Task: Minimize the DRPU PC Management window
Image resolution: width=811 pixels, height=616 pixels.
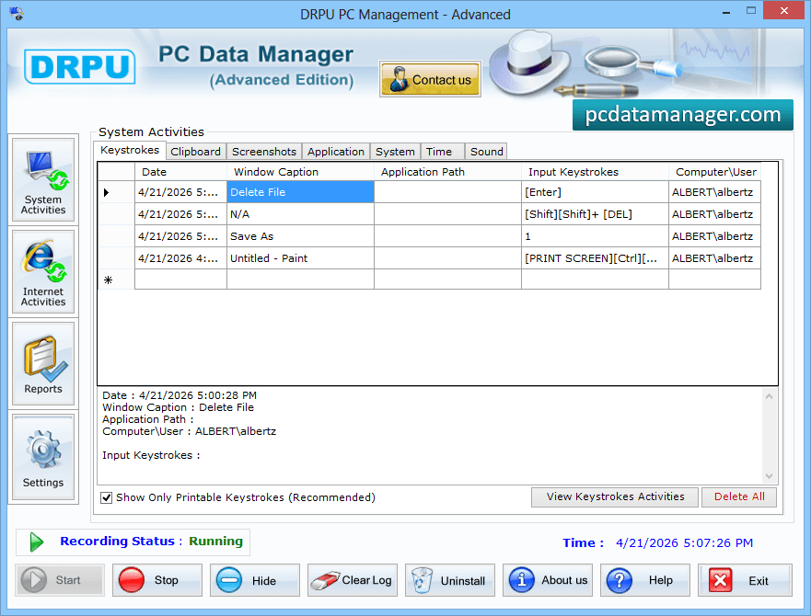Action: [726, 11]
